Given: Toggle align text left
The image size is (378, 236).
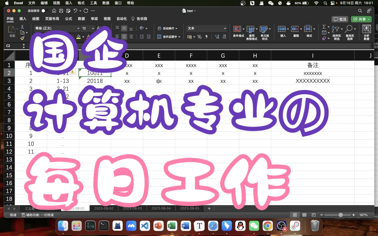Looking at the screenshot, I should click(x=117, y=37).
